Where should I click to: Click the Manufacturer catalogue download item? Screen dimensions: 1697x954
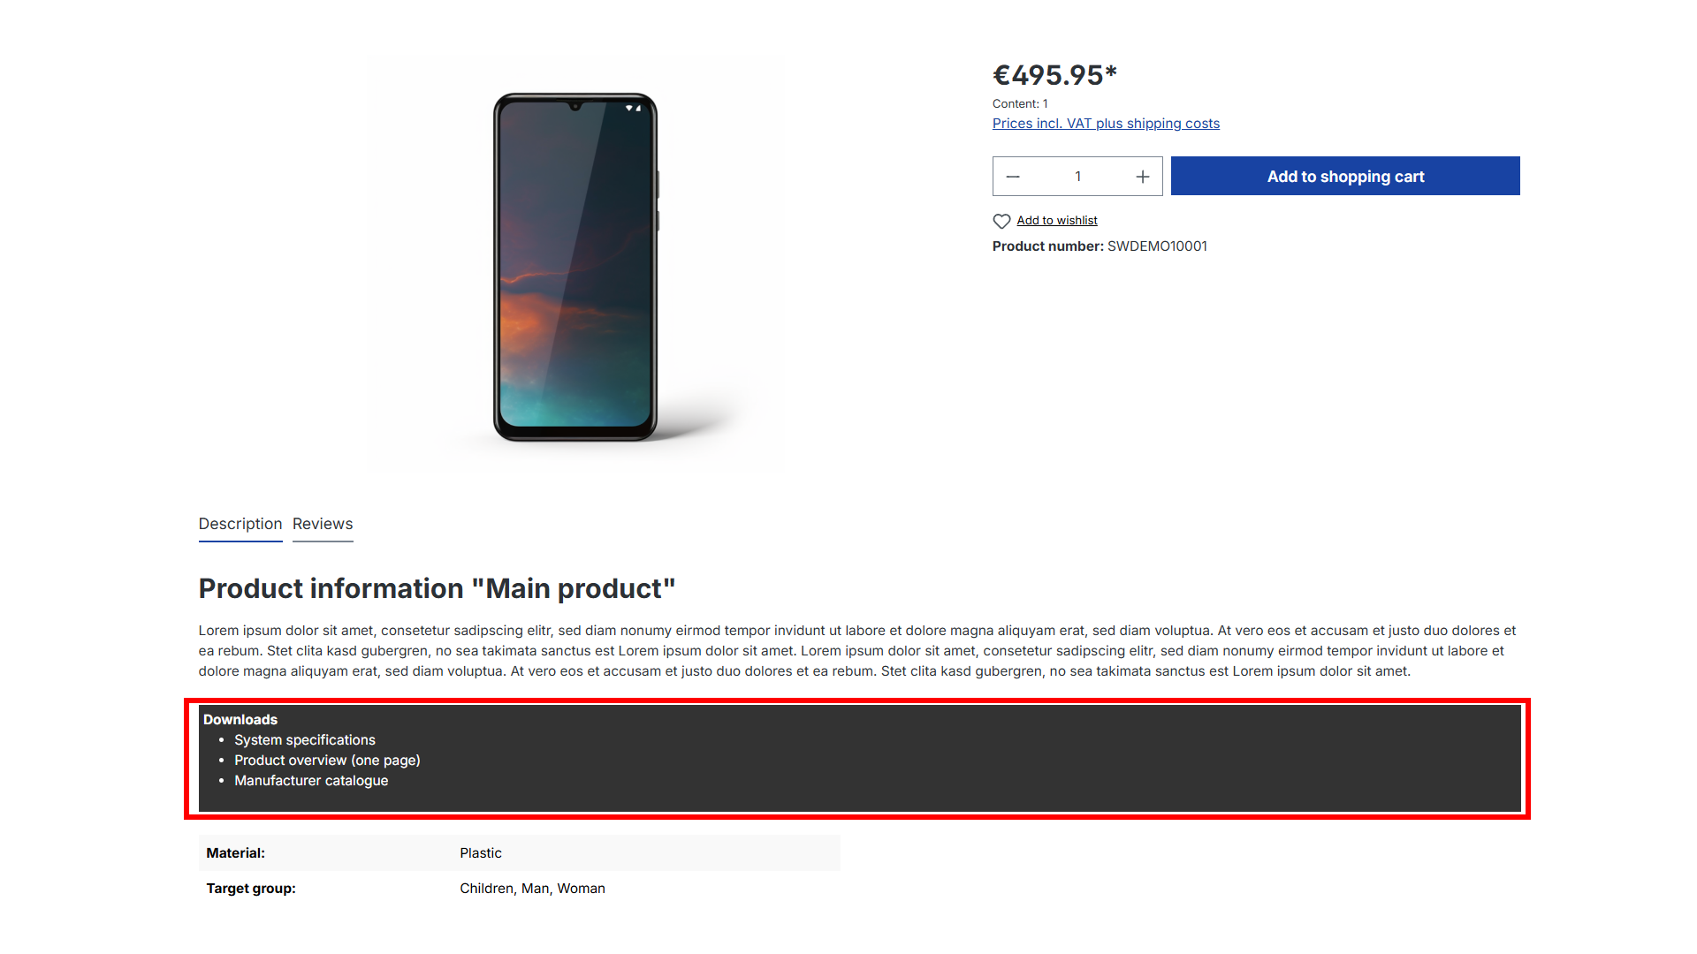coord(310,781)
